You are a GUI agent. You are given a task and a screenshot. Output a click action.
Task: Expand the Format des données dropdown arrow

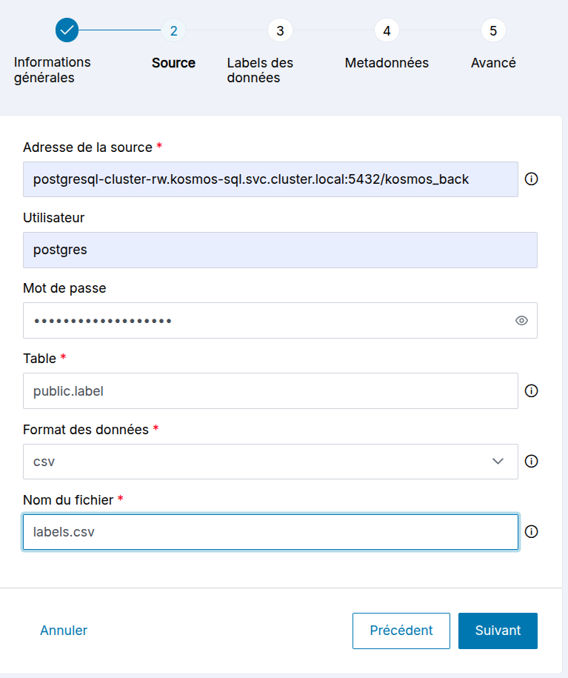[x=498, y=462]
